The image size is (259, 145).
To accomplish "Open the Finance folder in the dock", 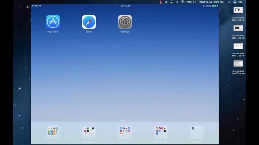I will tap(197, 133).
